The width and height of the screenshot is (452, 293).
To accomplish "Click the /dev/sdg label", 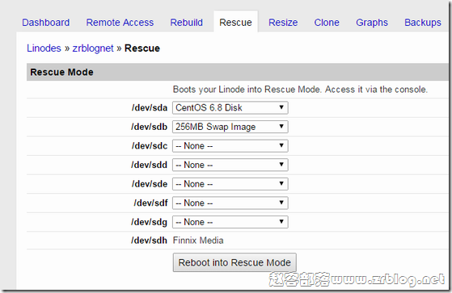I will tap(150, 222).
